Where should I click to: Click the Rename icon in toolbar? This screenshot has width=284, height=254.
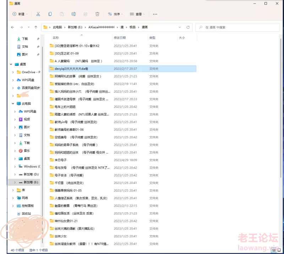tap(73, 14)
